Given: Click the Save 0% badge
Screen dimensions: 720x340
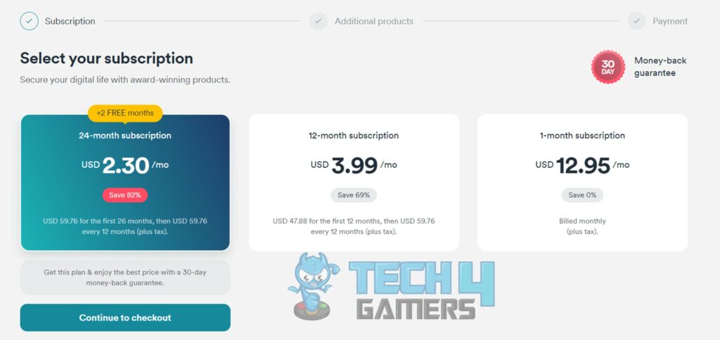Looking at the screenshot, I should [x=582, y=195].
